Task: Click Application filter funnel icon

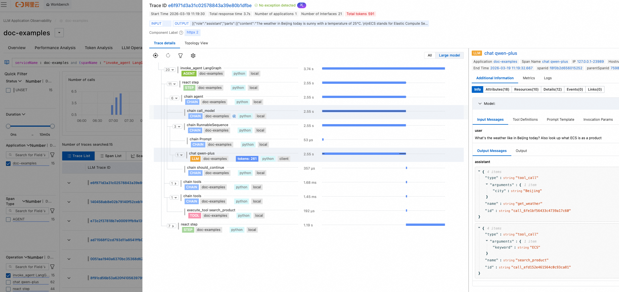Action: (x=52, y=155)
